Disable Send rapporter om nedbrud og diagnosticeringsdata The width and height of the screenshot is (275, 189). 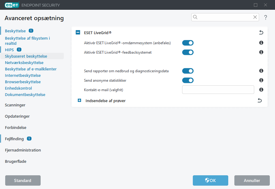(188, 71)
